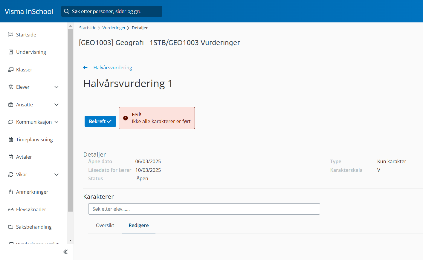
Task: Open Timeplanvisning in the sidebar
Action: 34,140
